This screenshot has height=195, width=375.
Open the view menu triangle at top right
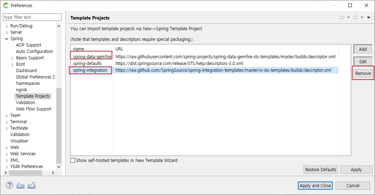click(x=369, y=17)
